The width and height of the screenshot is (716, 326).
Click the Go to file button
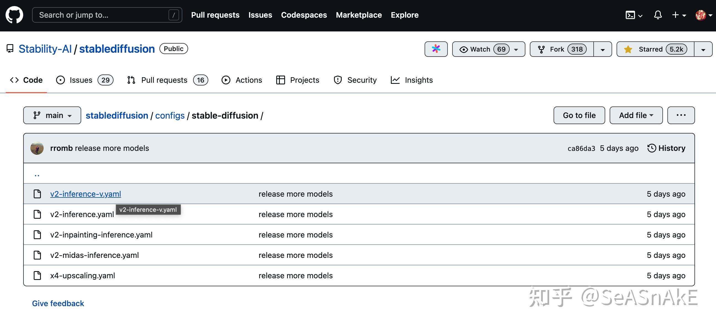click(579, 115)
